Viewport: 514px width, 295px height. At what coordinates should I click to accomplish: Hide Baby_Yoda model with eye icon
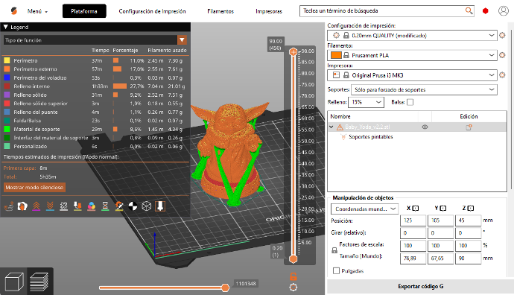425,127
